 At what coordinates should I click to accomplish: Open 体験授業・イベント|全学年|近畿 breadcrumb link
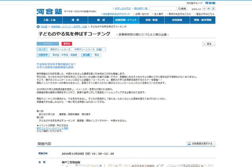tap(69, 27)
